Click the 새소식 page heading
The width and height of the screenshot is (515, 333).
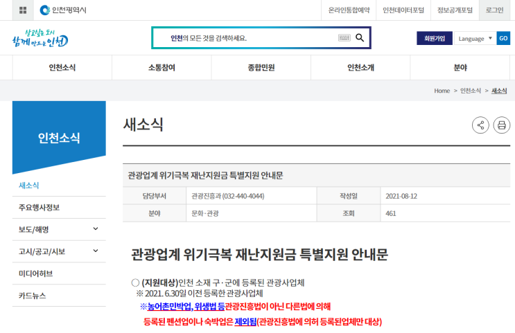click(x=143, y=125)
